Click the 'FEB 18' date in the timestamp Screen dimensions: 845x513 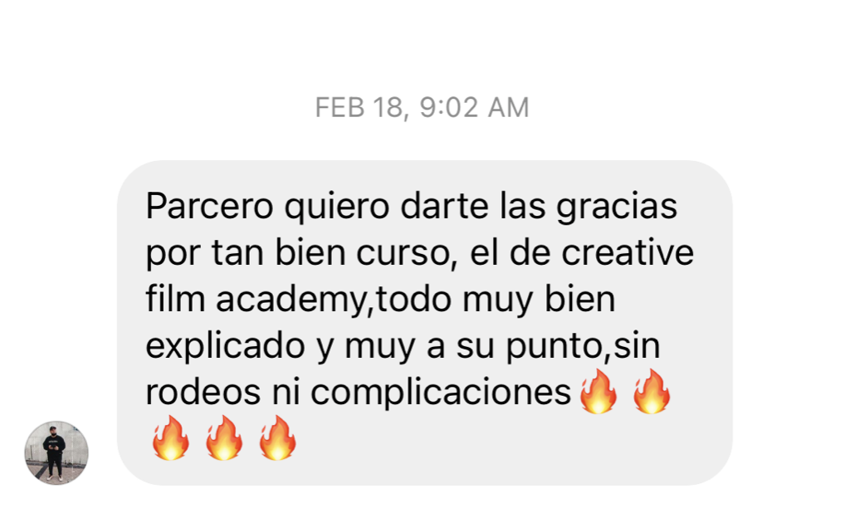coord(359,108)
